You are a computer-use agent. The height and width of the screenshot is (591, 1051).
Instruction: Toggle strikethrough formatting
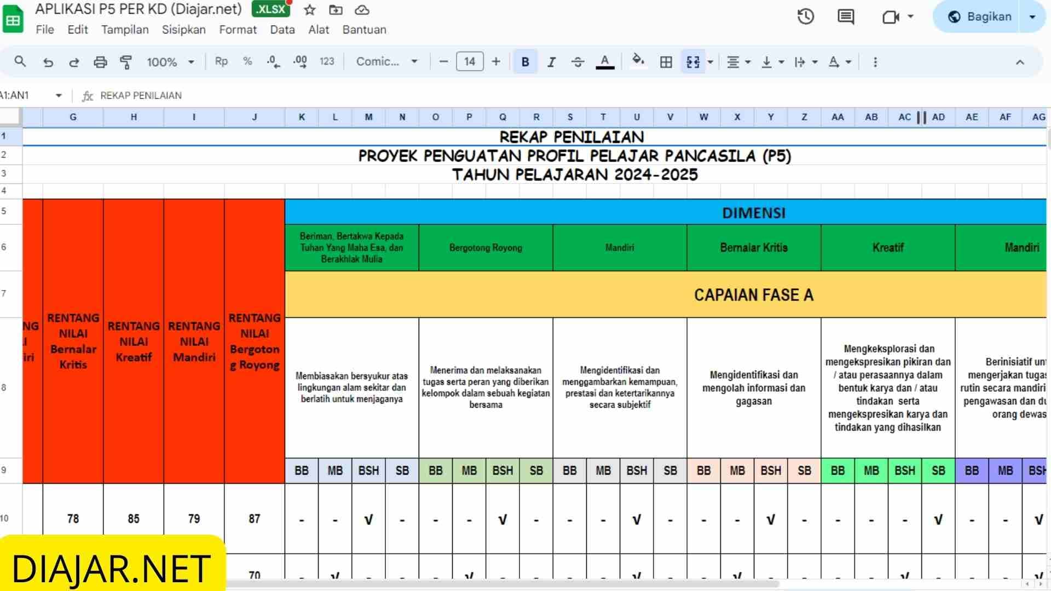(x=578, y=62)
